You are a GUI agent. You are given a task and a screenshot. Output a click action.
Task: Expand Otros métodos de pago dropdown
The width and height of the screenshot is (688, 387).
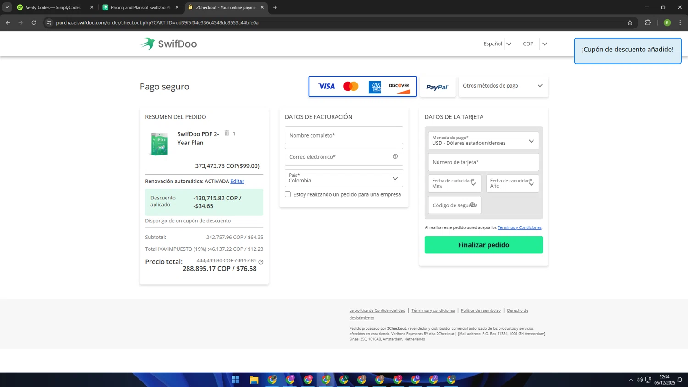pyautogui.click(x=503, y=86)
